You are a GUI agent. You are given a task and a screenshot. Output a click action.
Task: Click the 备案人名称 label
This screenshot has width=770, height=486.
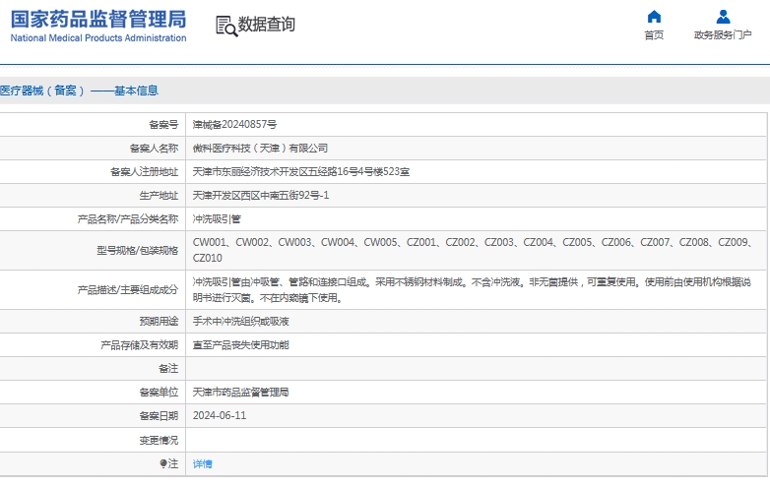pos(154,149)
